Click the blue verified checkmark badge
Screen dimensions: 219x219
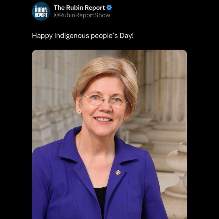[109, 8]
